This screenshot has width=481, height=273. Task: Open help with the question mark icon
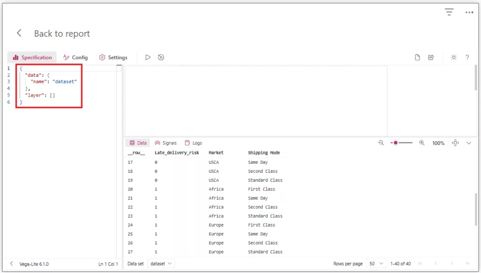467,57
